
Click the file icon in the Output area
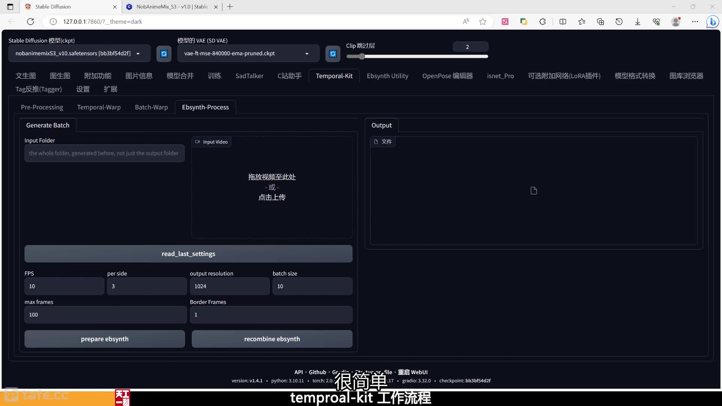534,191
